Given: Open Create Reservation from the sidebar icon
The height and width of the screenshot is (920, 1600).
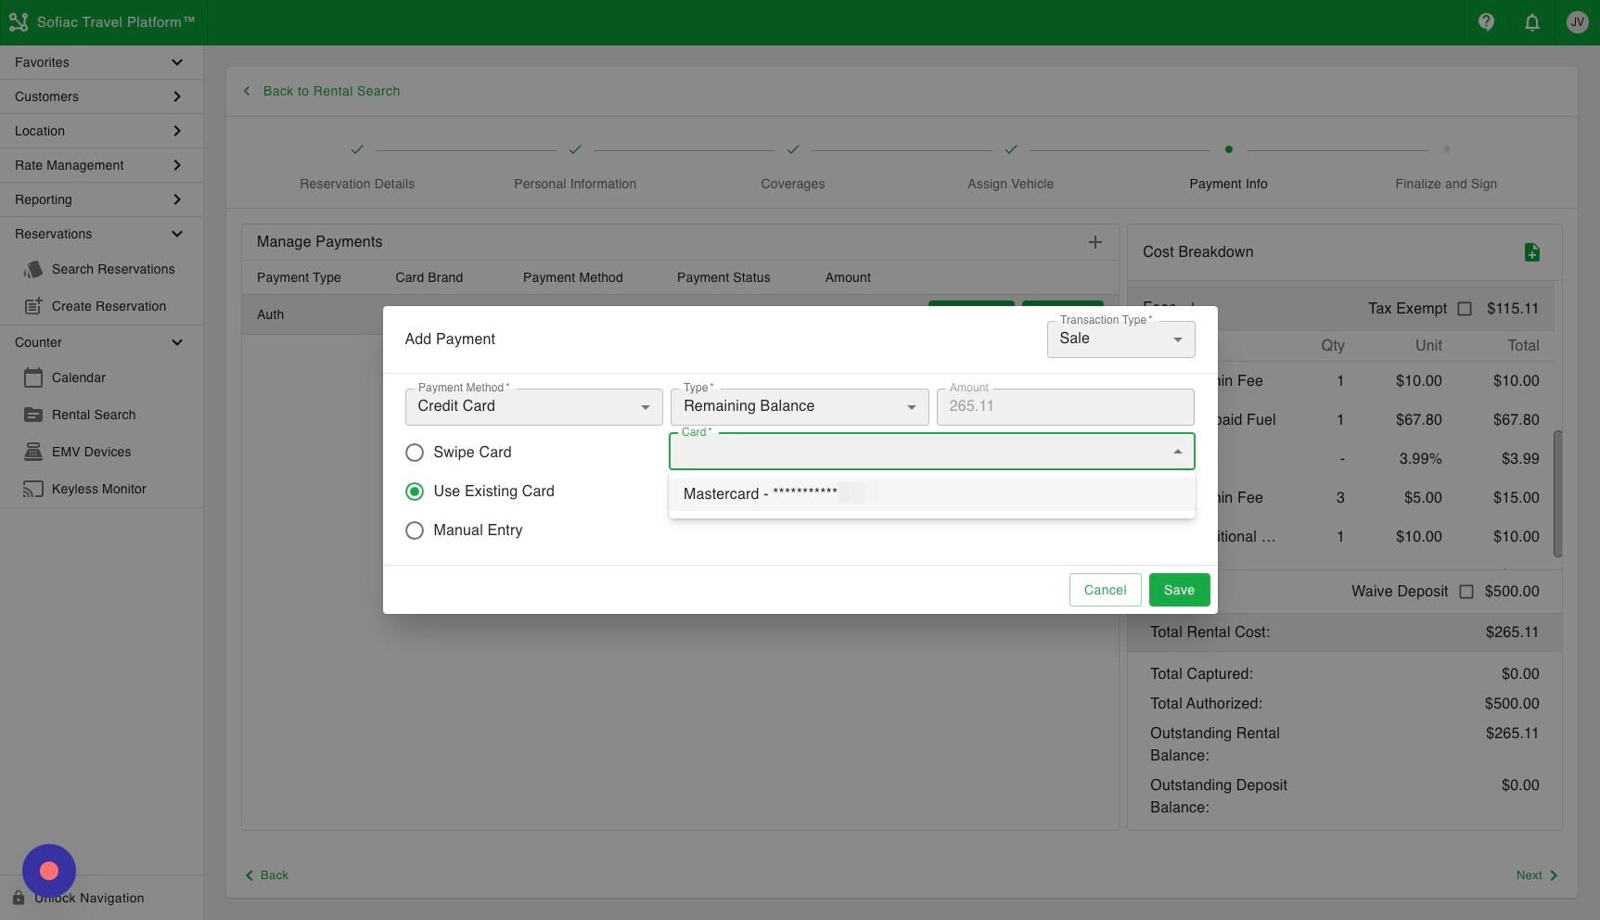Looking at the screenshot, I should point(33,305).
